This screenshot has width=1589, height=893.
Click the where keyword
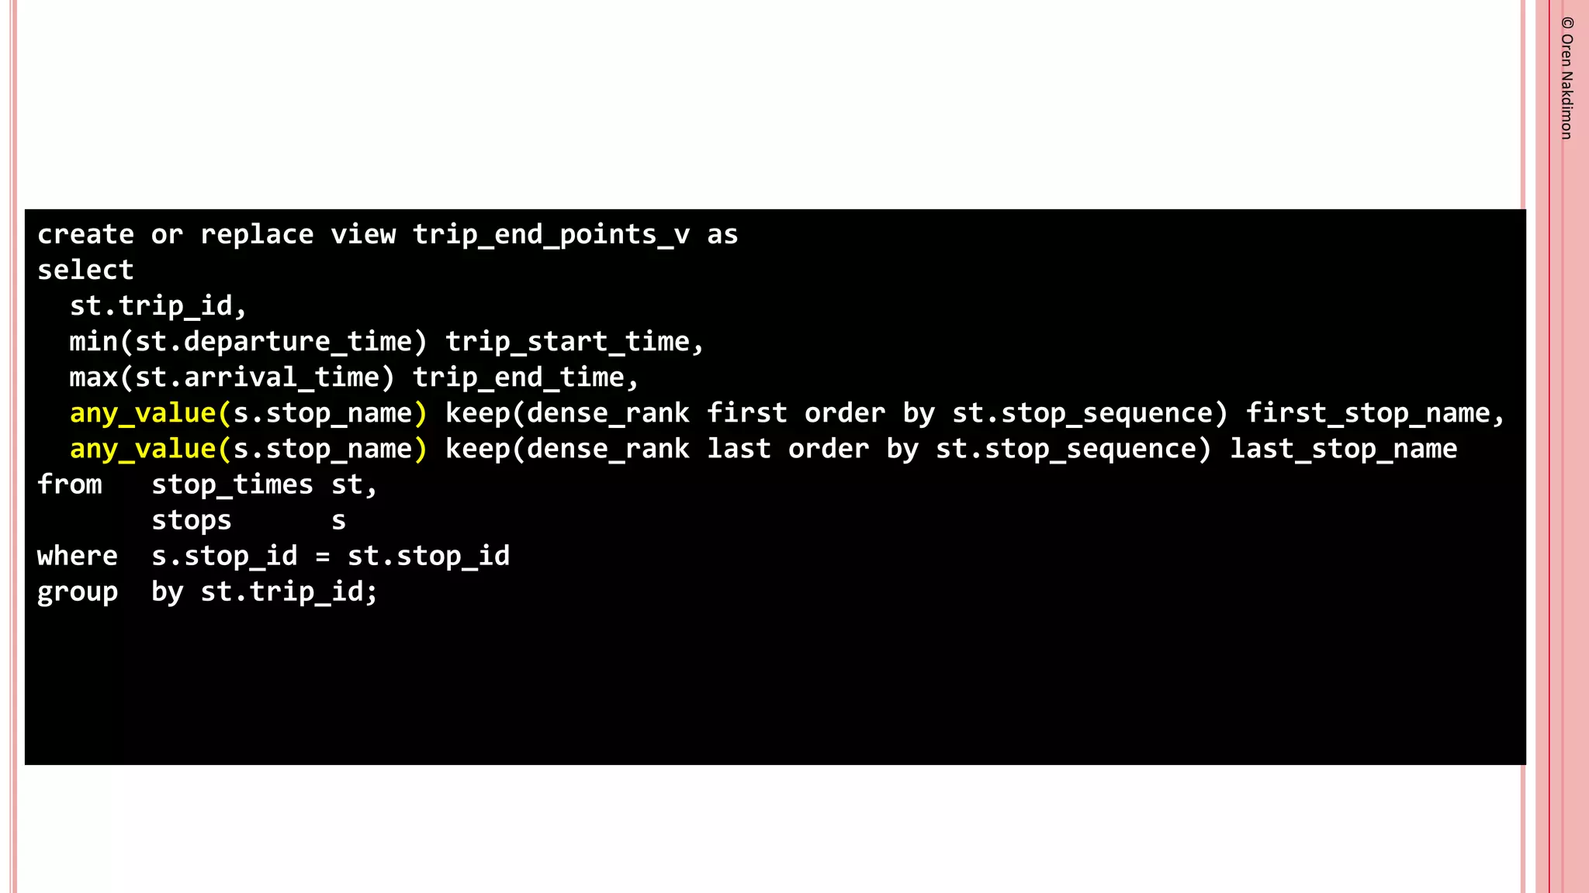(78, 556)
